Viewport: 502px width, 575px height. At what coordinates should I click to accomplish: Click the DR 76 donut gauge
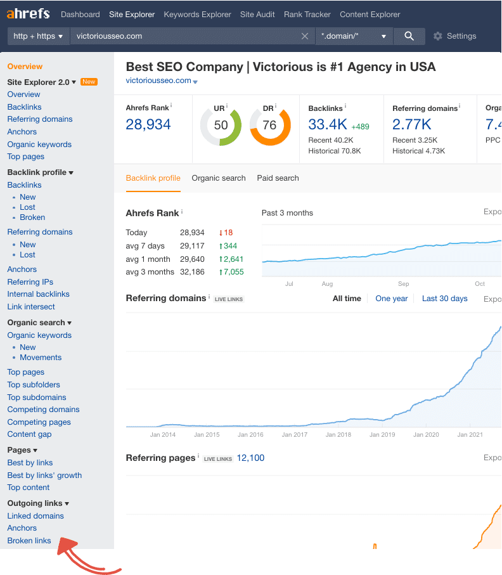pyautogui.click(x=270, y=125)
